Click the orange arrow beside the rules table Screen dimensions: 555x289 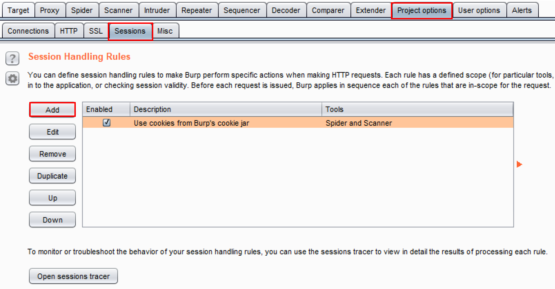coord(519,165)
